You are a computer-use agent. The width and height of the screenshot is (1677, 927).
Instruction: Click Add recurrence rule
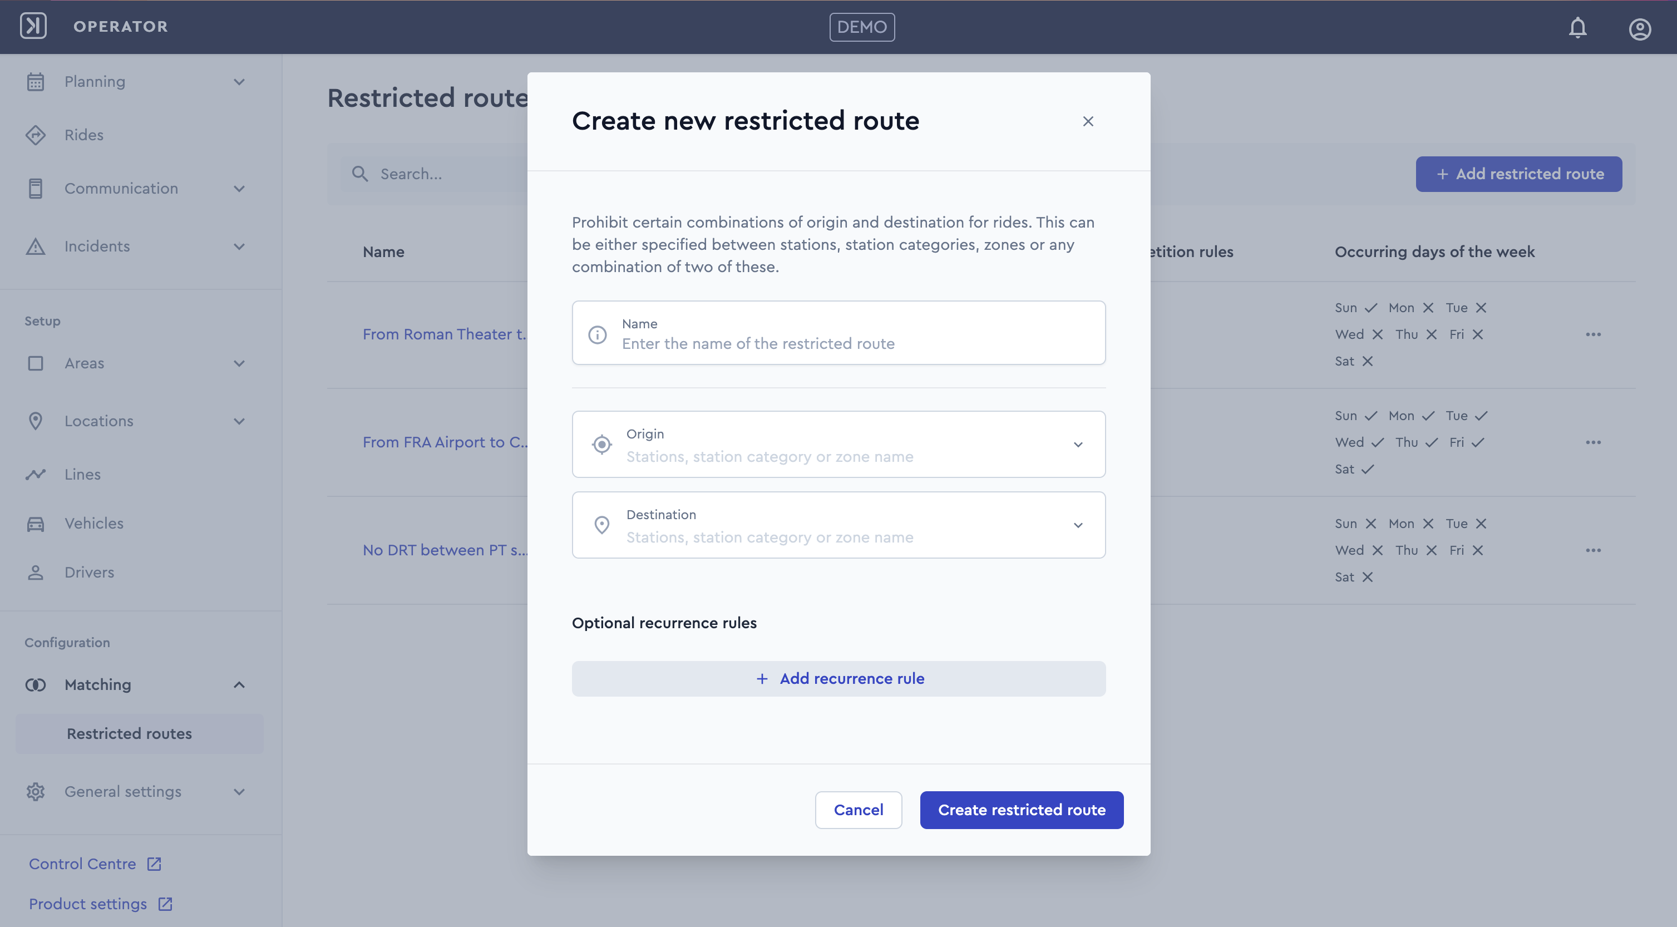pos(838,679)
